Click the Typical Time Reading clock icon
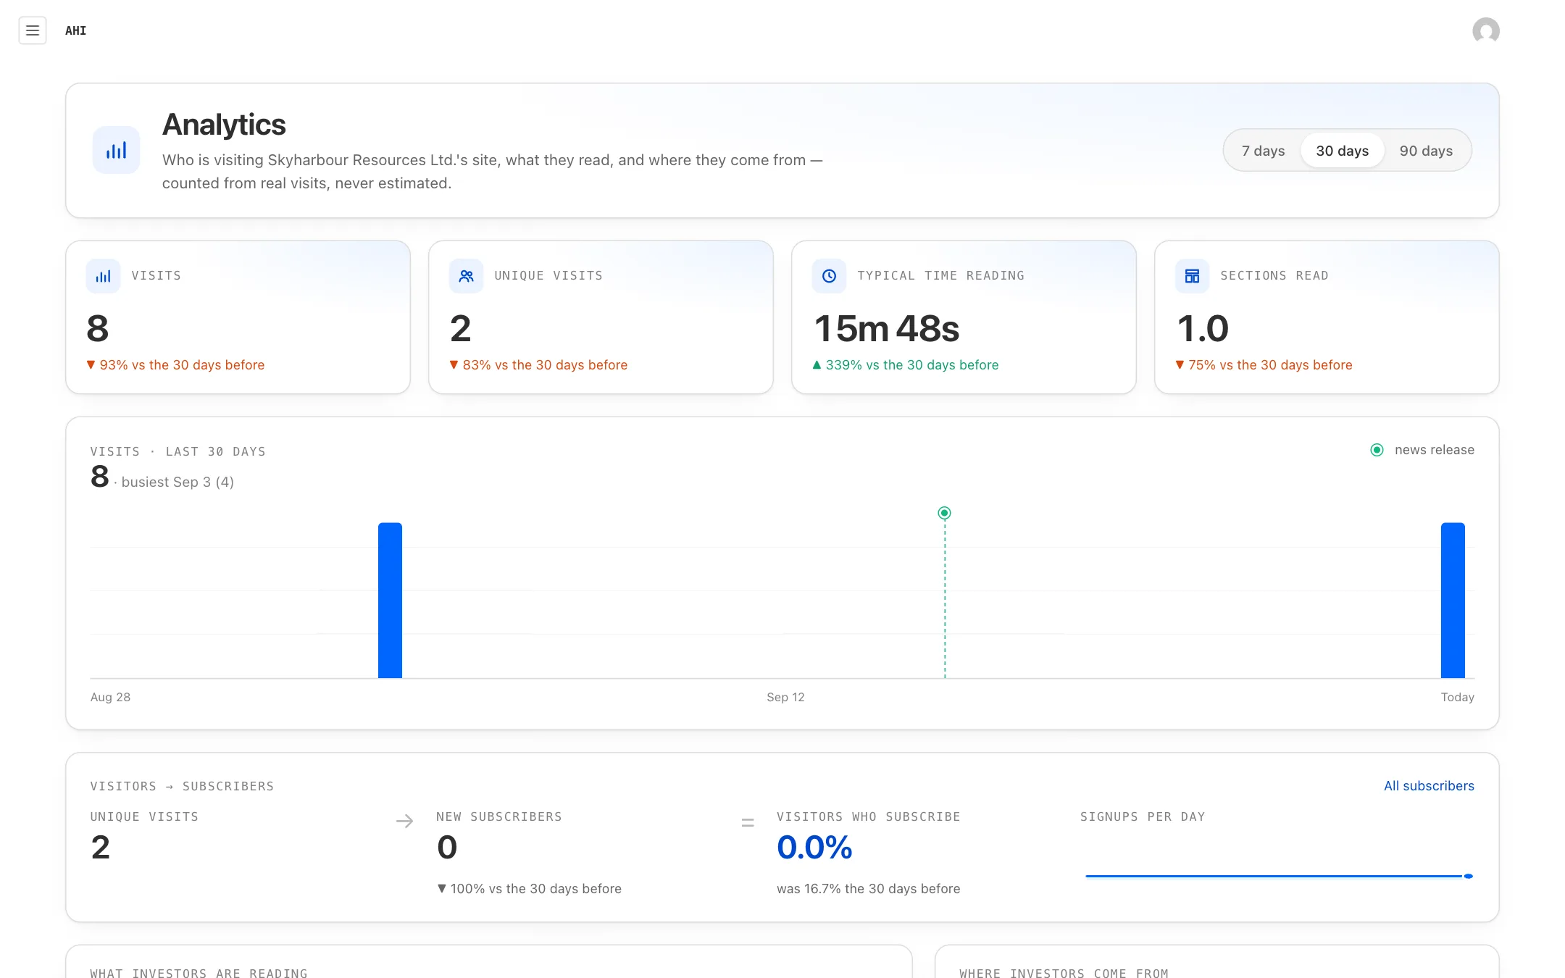1565x978 pixels. click(830, 276)
